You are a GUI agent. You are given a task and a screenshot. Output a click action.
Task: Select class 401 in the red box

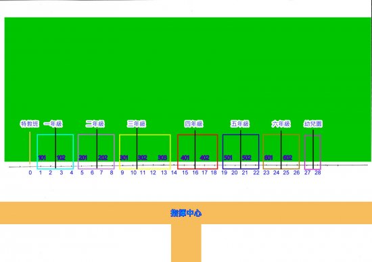185,158
